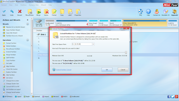Open the Google Plus icon in status bar

[176, 97]
